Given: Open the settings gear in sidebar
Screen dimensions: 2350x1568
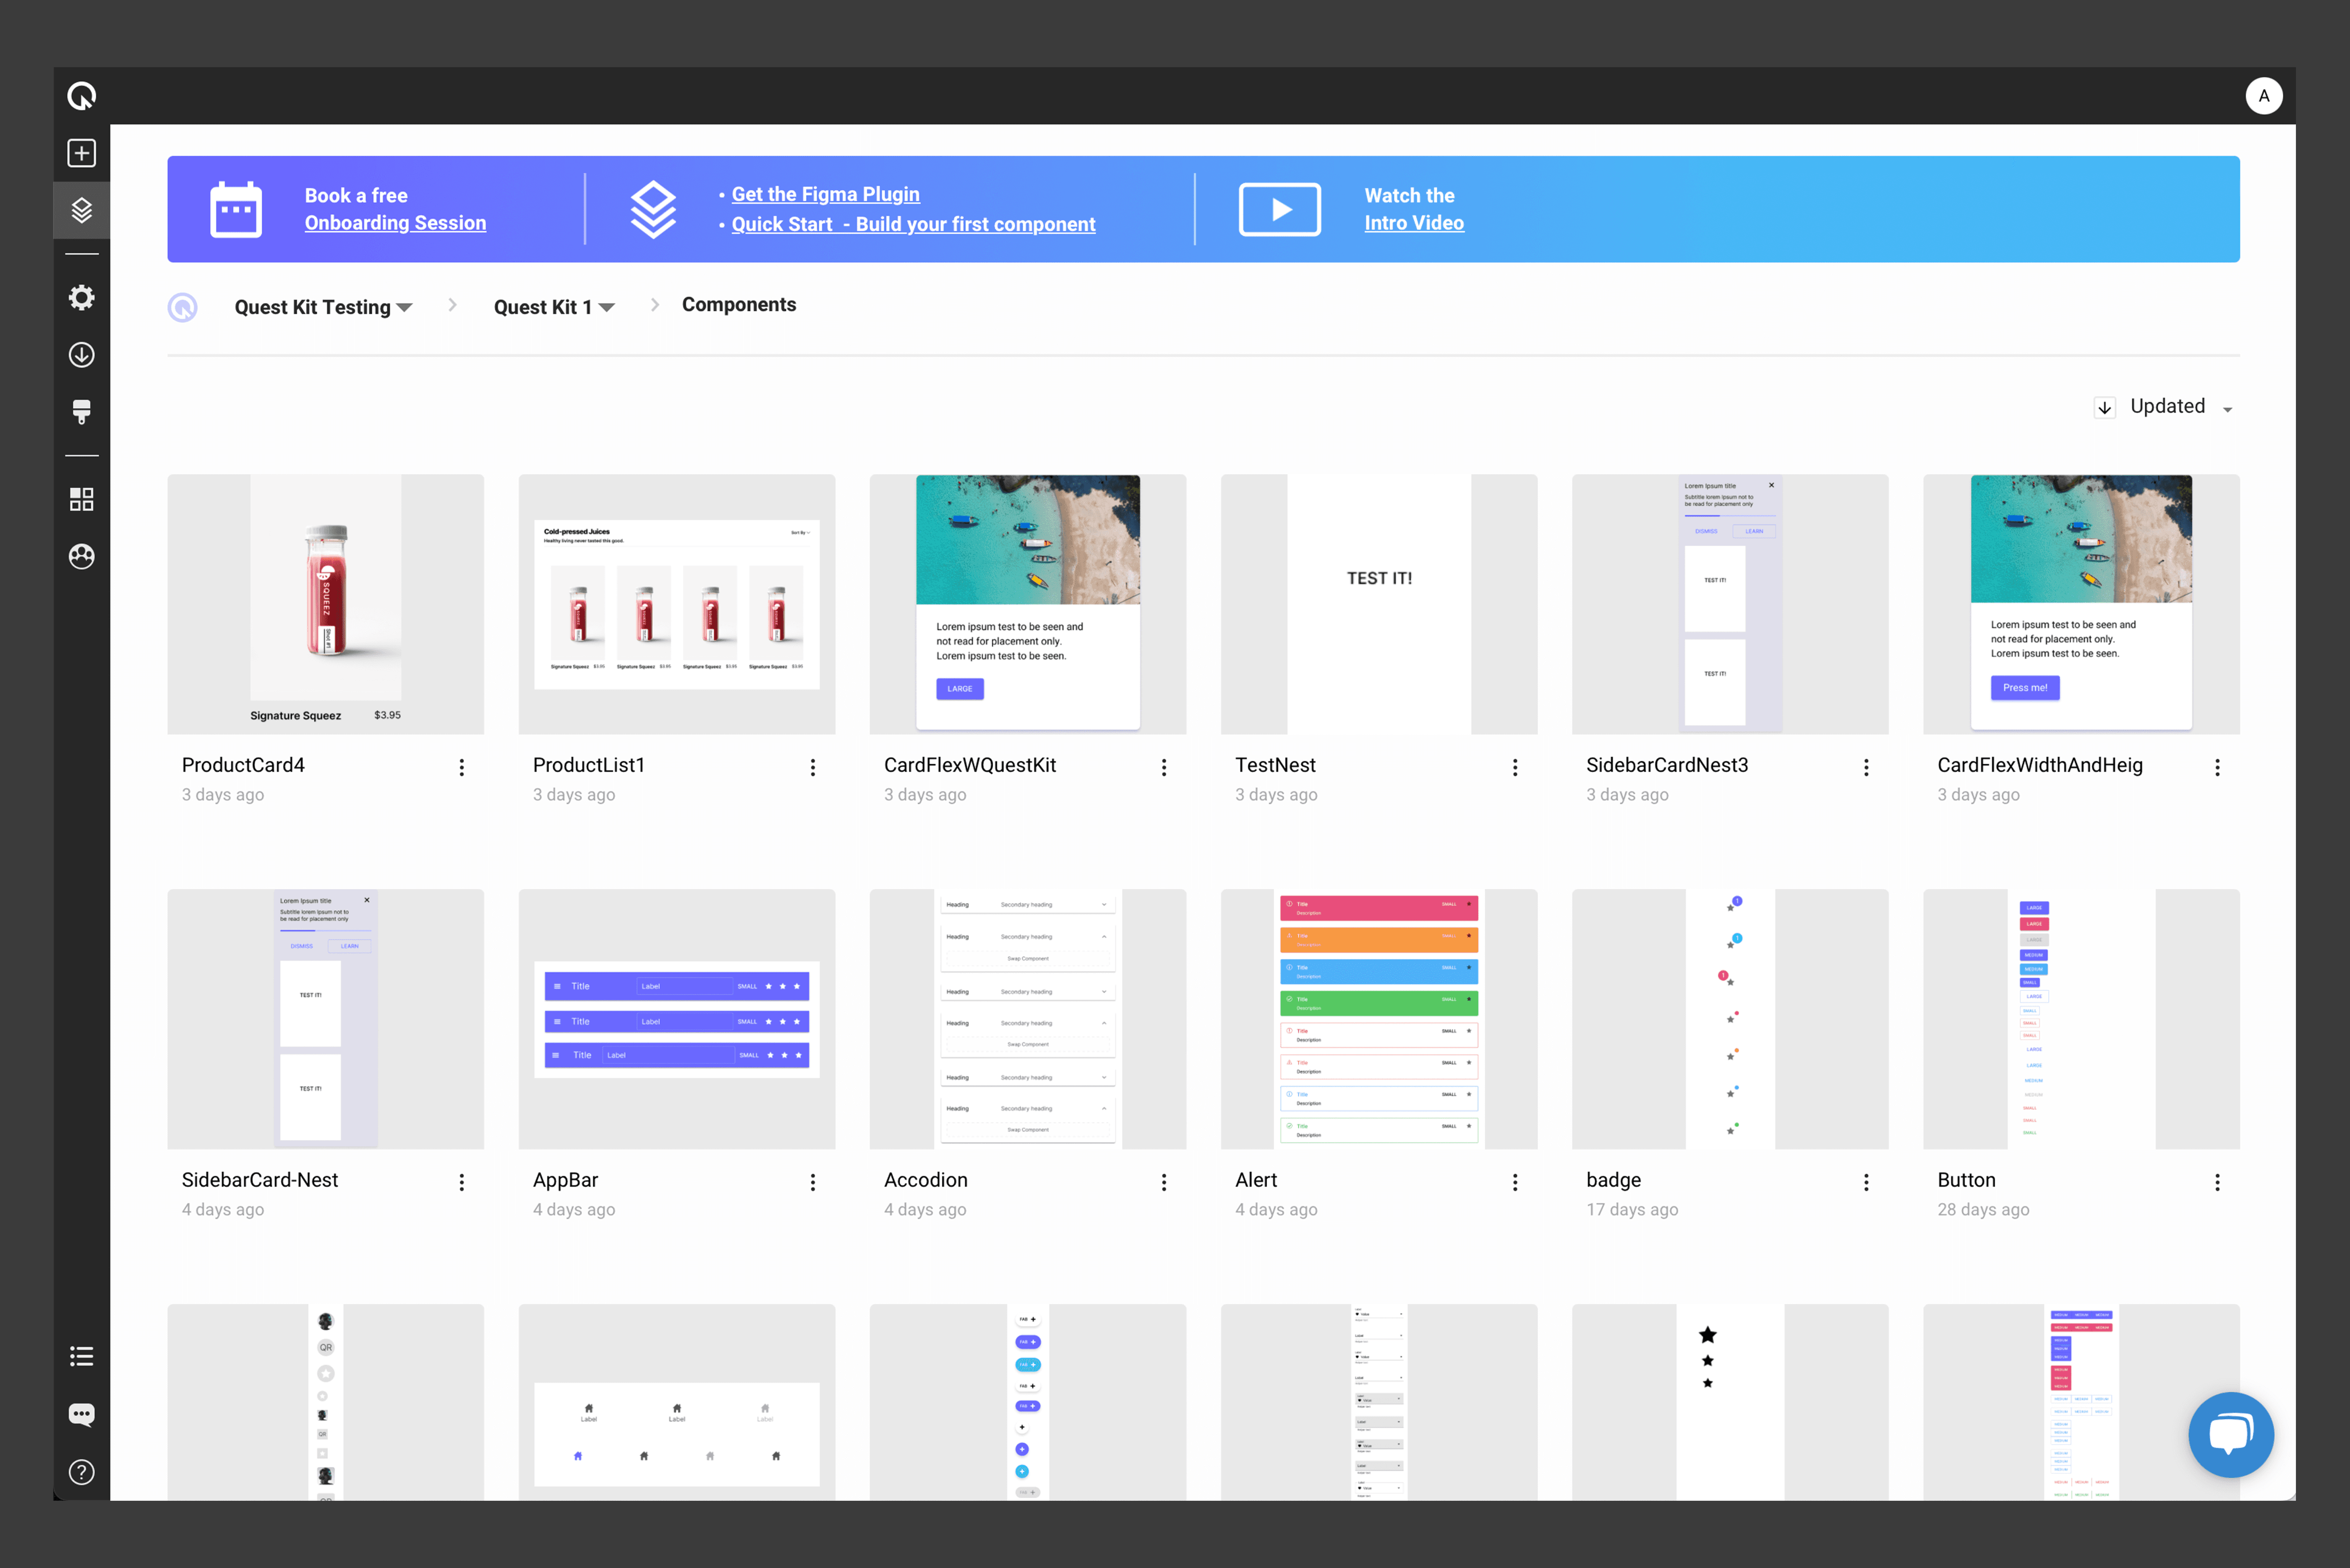Looking at the screenshot, I should coord(81,297).
